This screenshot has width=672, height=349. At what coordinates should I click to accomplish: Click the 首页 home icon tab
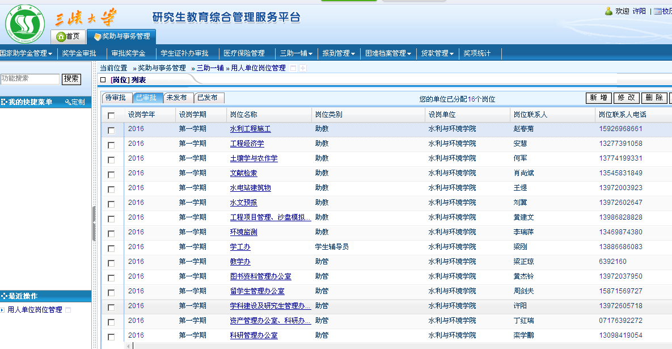[x=61, y=37]
